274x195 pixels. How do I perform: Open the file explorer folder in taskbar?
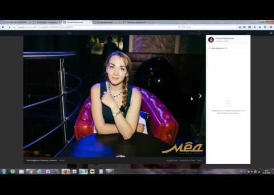coord(21,171)
